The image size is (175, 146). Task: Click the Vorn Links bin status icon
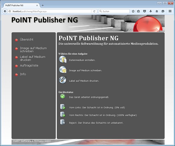pos(63,106)
